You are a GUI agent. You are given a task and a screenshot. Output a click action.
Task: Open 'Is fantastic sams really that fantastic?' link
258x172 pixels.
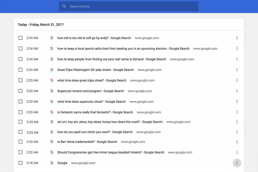[95, 112]
